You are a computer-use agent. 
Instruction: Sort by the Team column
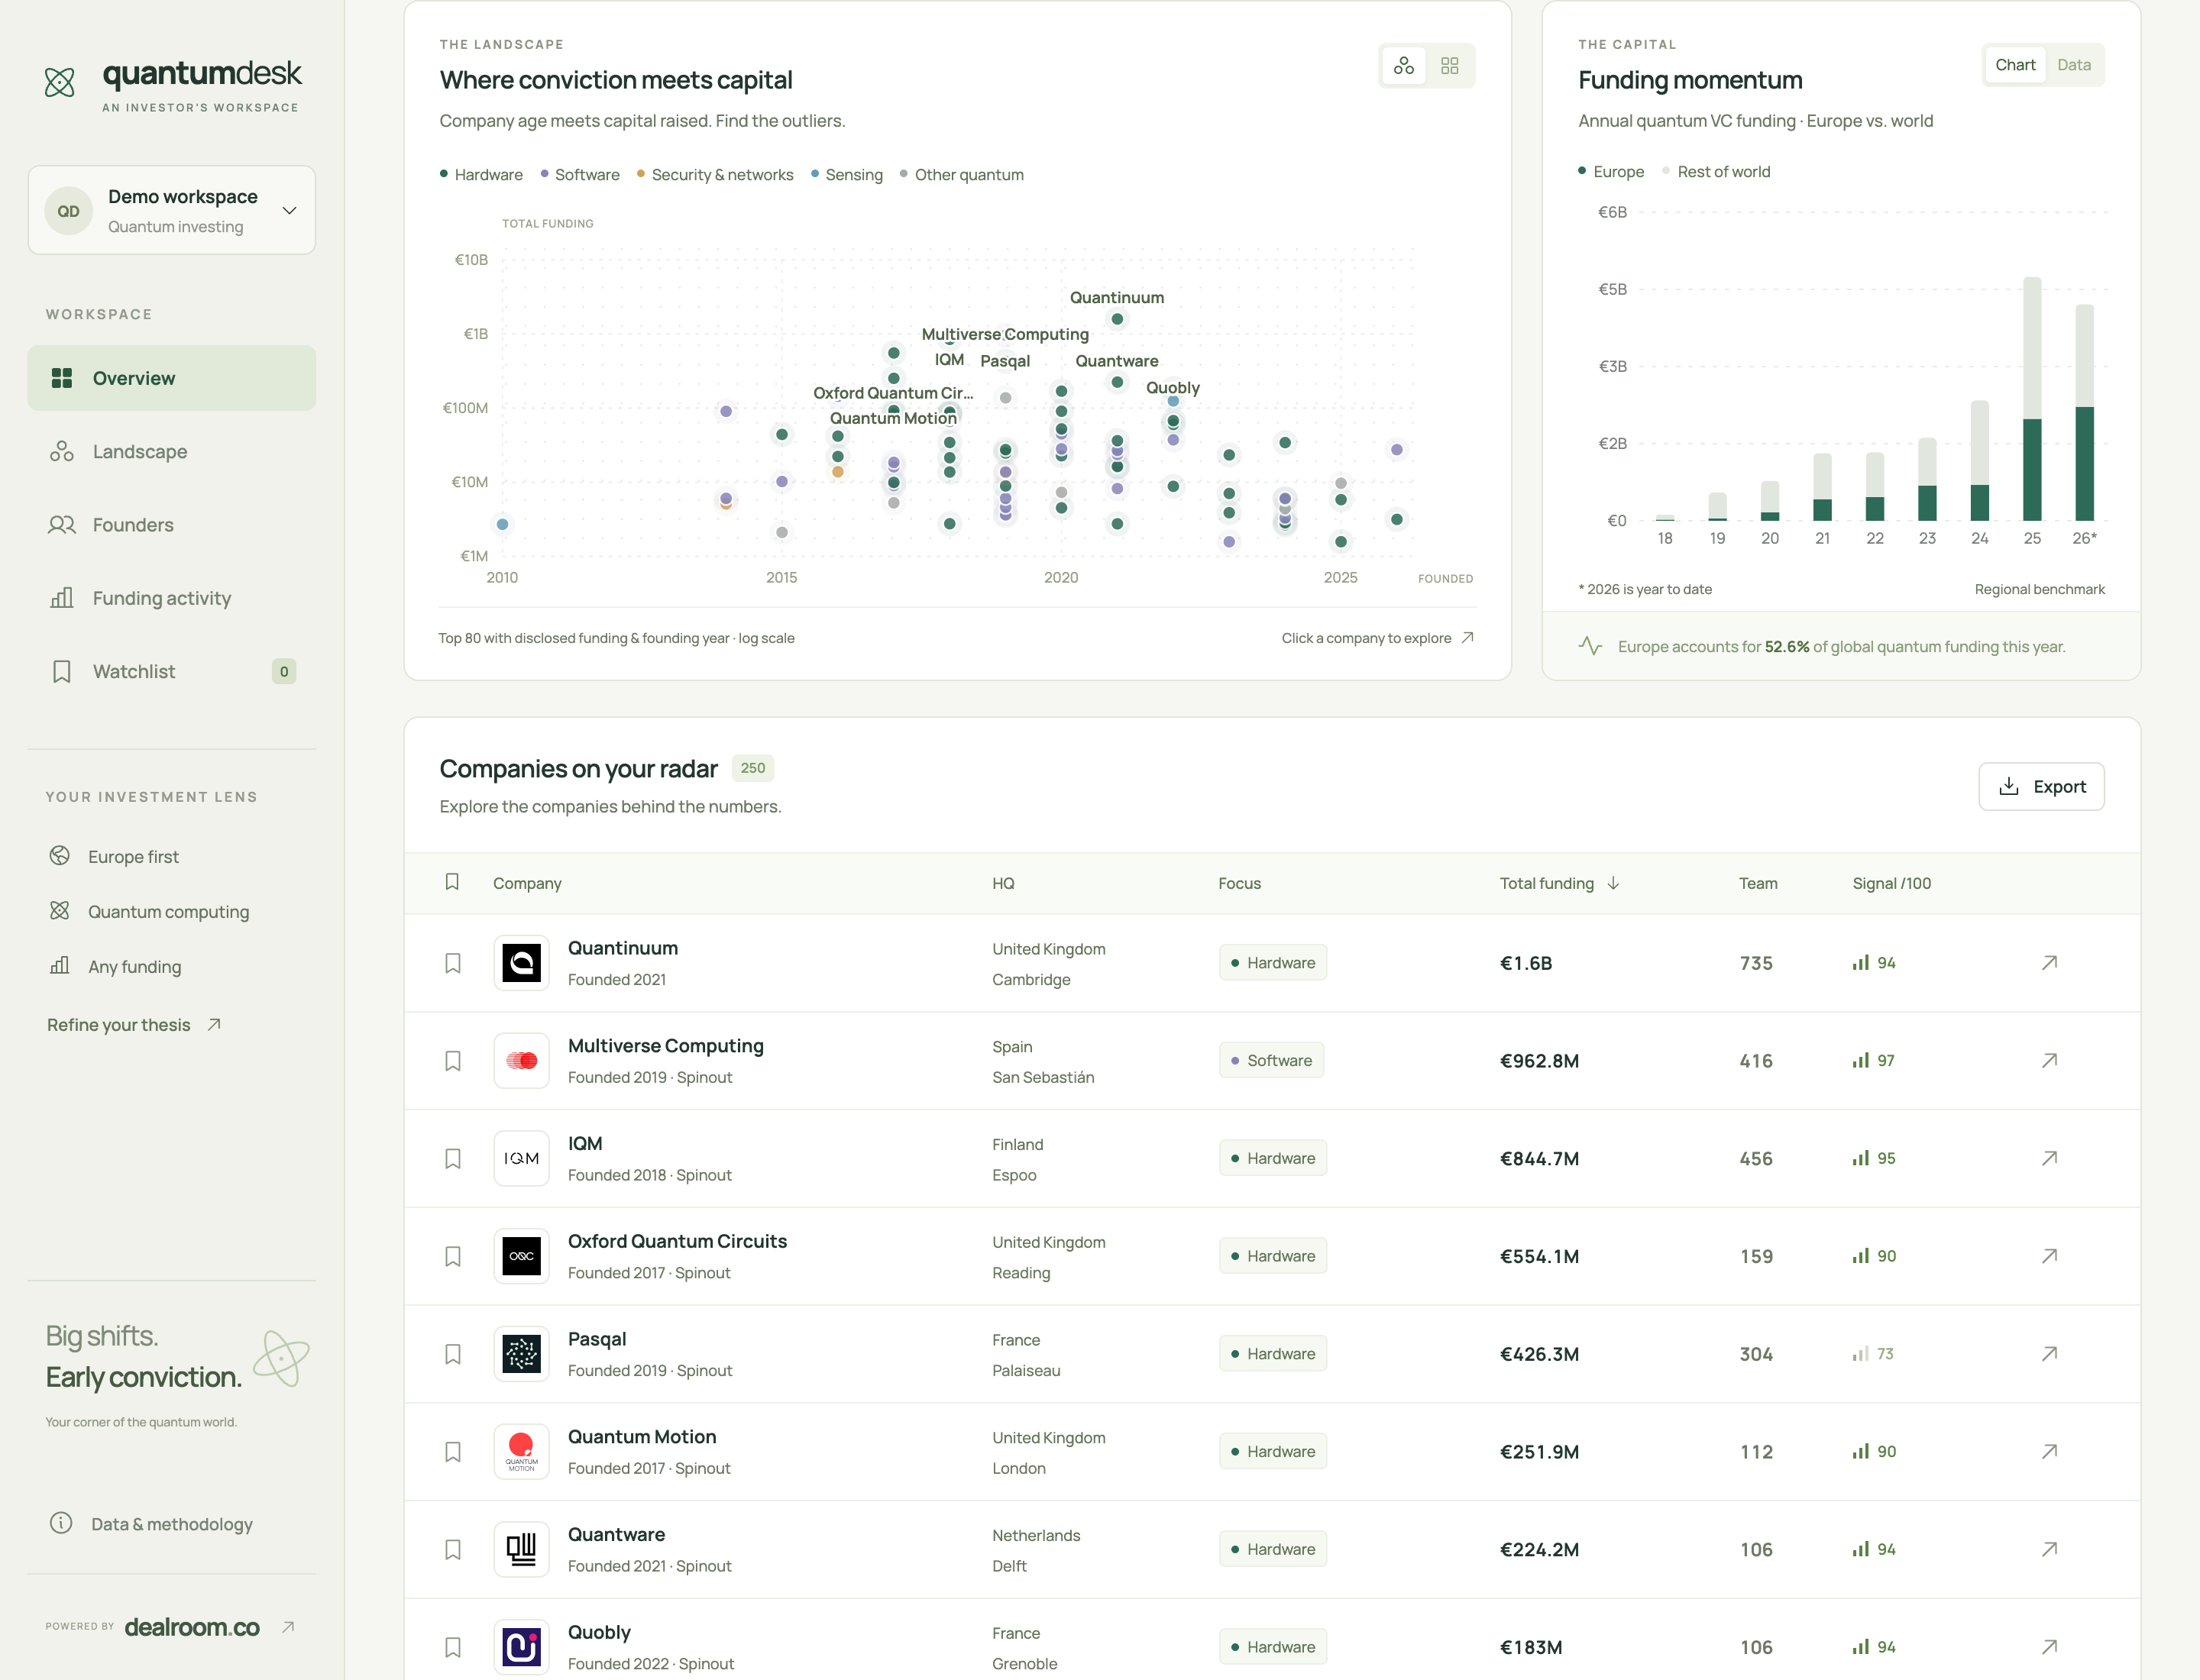1758,883
